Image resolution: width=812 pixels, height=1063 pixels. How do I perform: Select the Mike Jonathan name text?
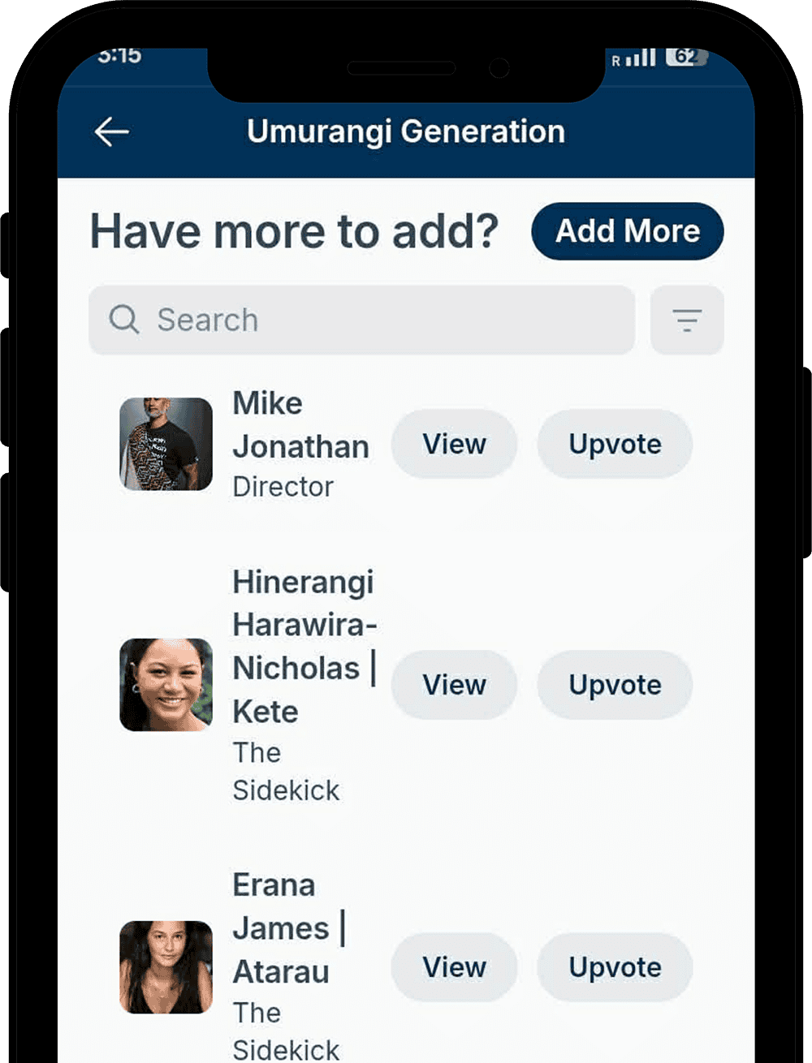click(x=300, y=425)
